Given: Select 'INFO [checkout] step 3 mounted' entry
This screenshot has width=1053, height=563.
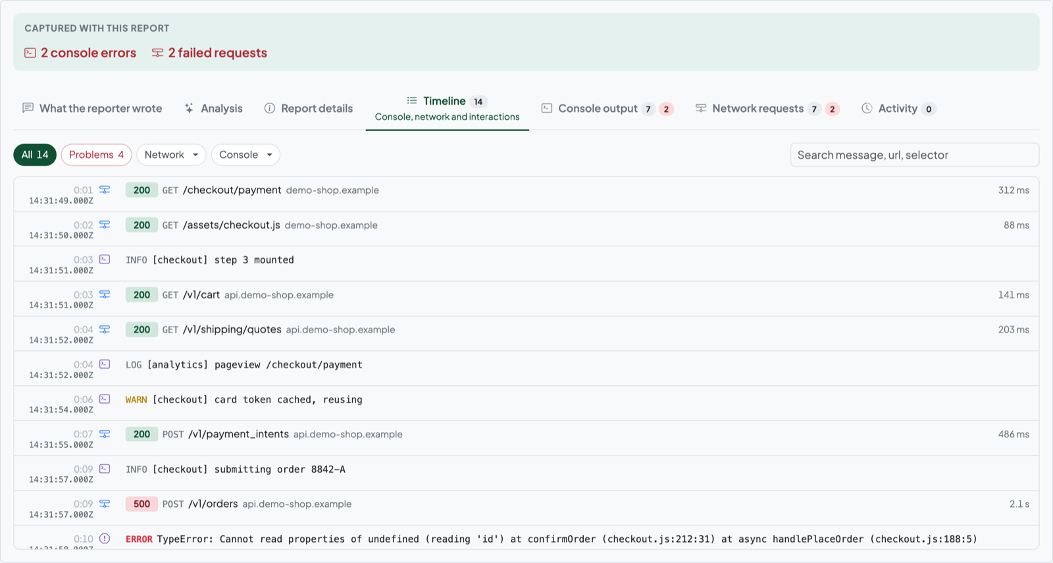Looking at the screenshot, I should [210, 260].
